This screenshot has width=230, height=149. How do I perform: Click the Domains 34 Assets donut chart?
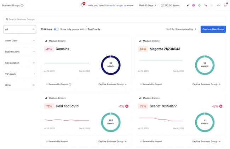111,65
